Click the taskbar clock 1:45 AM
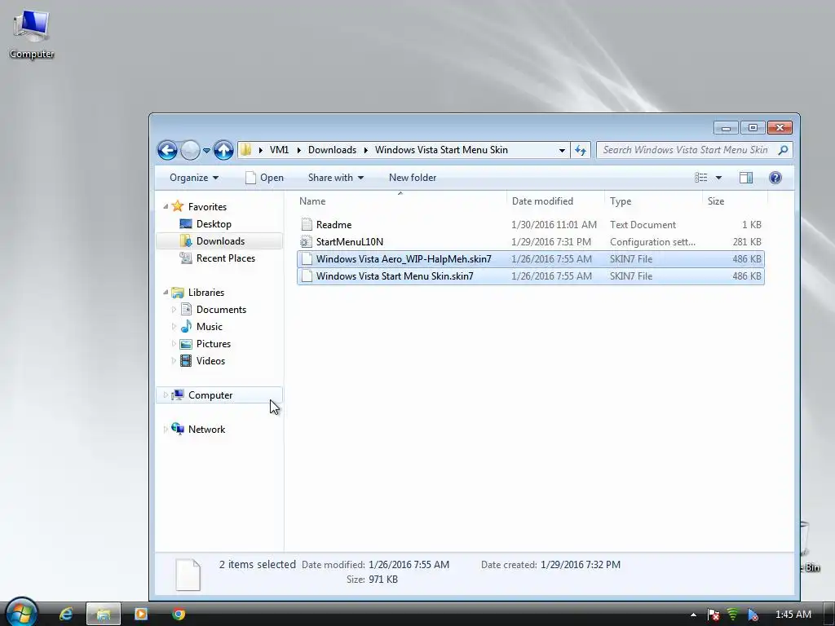The width and height of the screenshot is (835, 626). tap(793, 615)
